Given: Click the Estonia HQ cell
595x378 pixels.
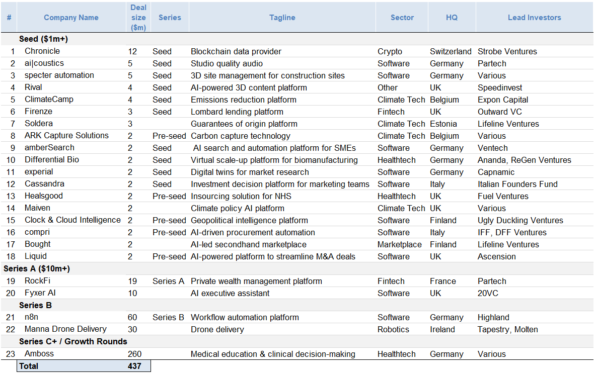Looking at the screenshot, I should point(443,124).
